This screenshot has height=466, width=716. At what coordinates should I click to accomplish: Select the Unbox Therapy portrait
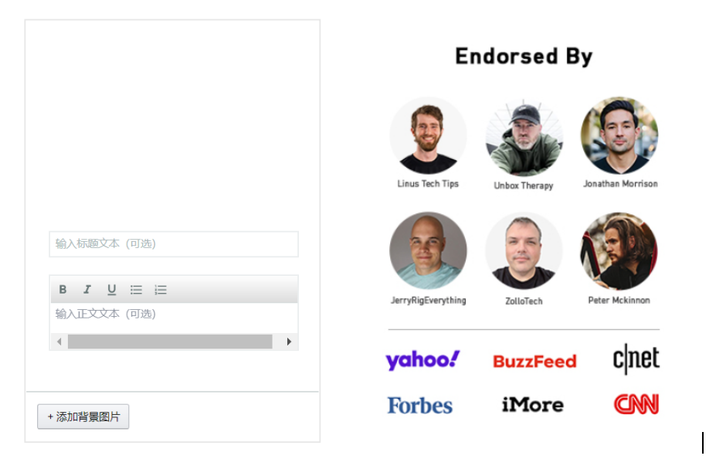point(524,137)
